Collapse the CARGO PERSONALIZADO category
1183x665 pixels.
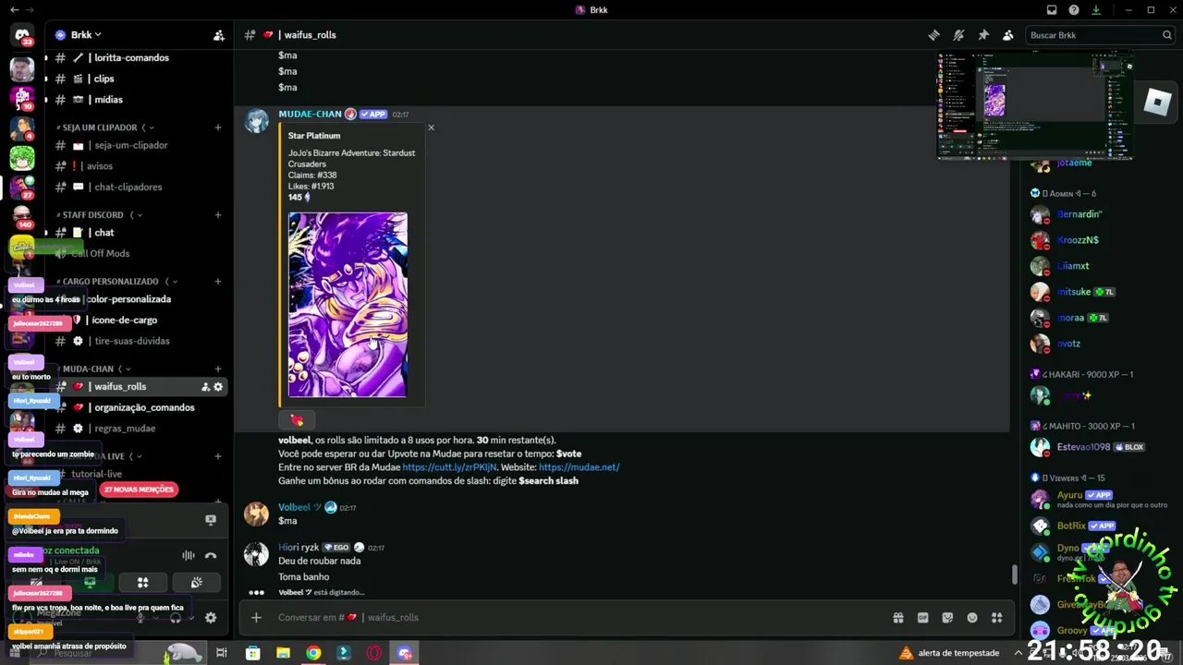116,282
